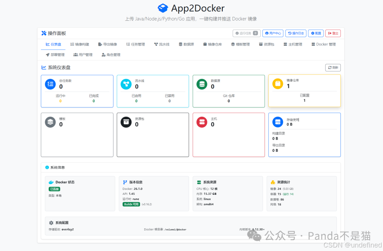The width and height of the screenshot is (383, 251).
Task: Open the Docker 管理 tab
Action: [x=324, y=44]
